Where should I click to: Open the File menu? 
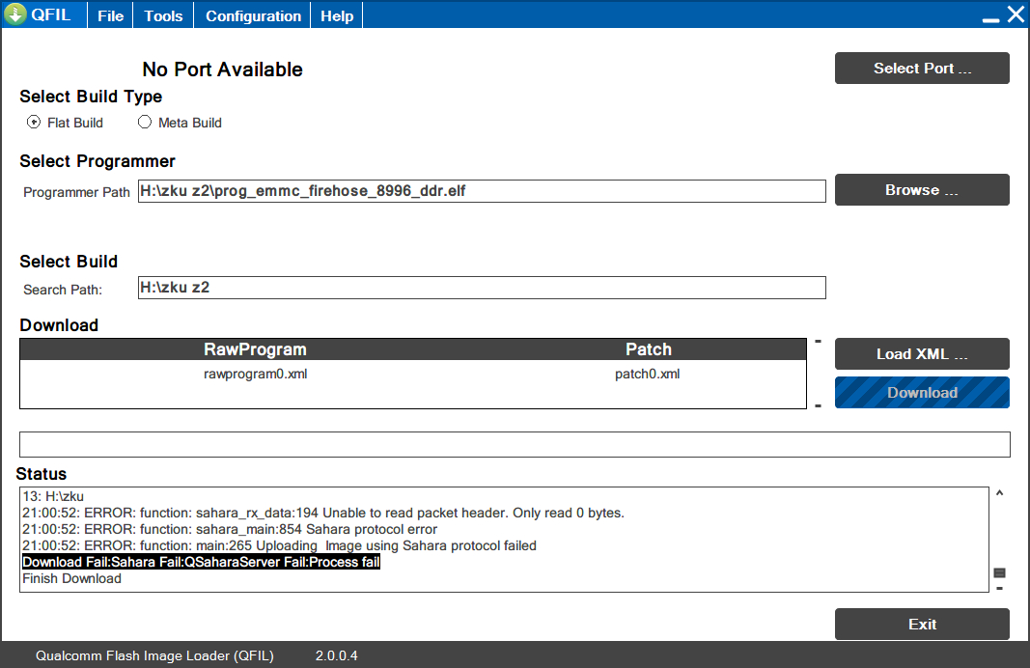110,15
